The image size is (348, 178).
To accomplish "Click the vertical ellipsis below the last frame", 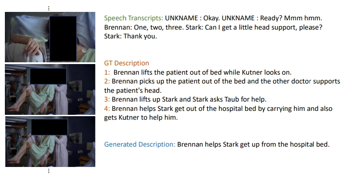I will click(x=49, y=171).
